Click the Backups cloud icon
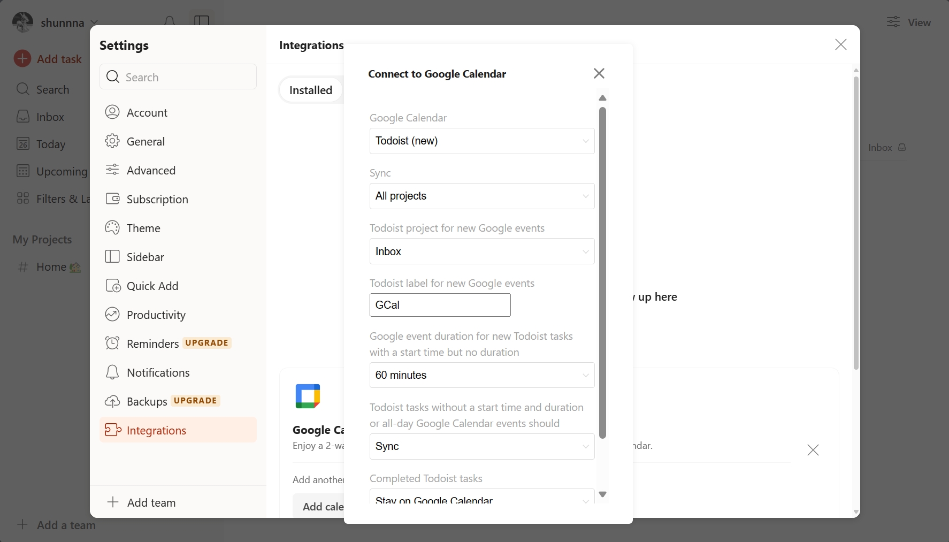Viewport: 949px width, 542px height. coord(112,401)
